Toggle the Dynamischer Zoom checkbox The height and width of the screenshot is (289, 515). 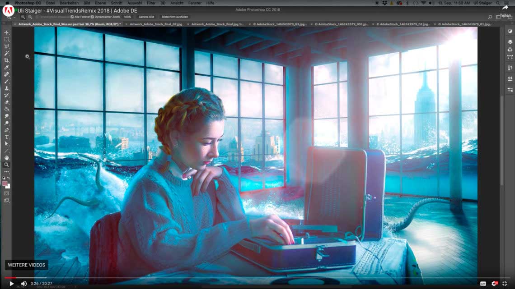[92, 17]
